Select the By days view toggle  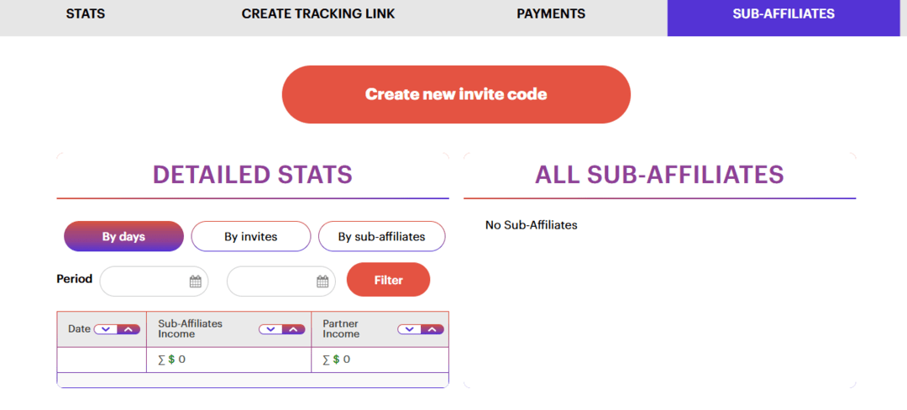(x=123, y=237)
